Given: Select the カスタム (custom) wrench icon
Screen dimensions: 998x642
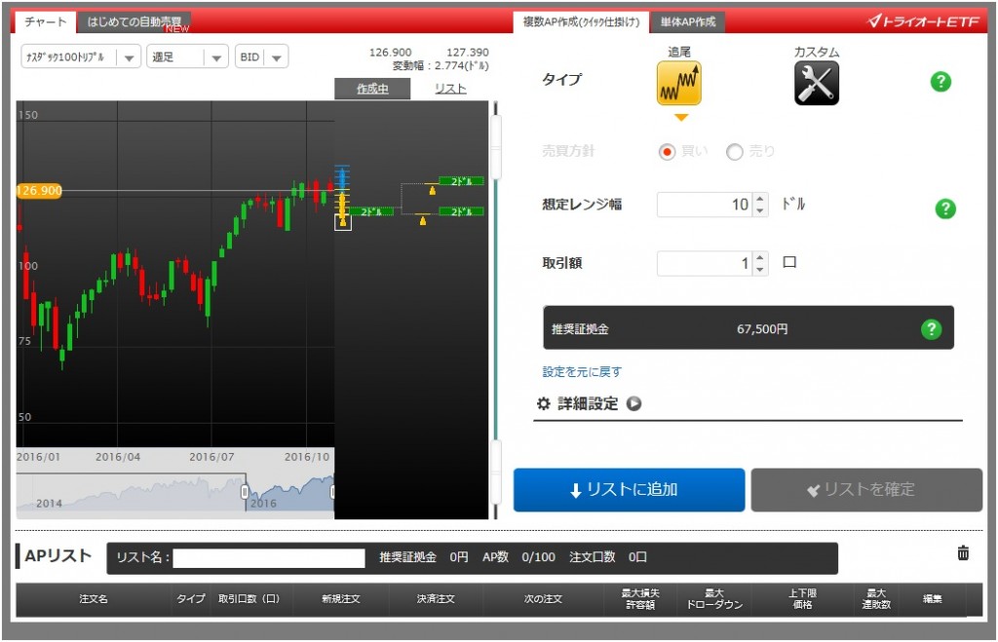Looking at the screenshot, I should (816, 84).
